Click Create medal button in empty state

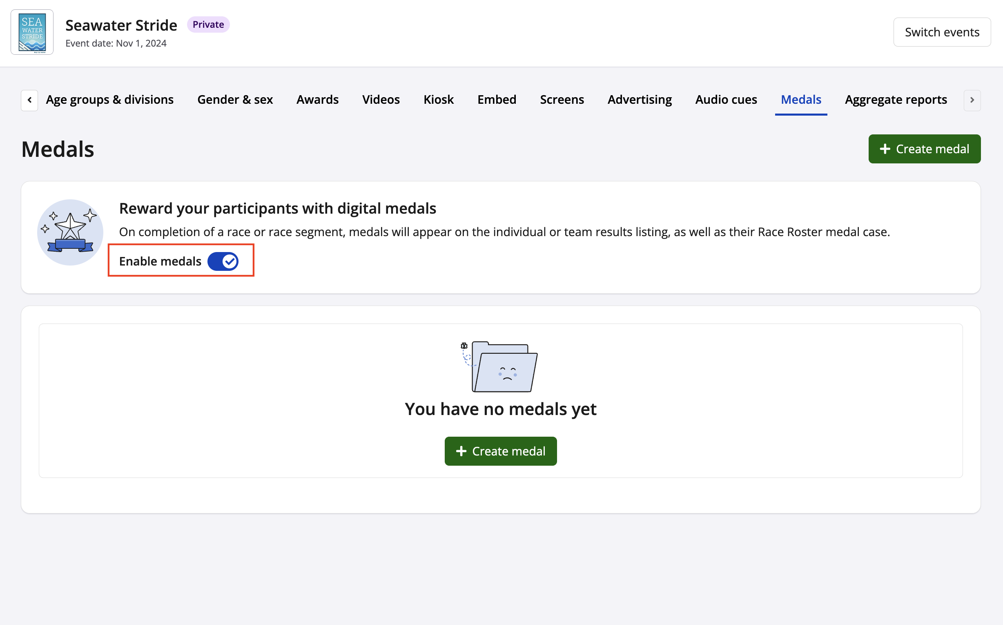500,451
